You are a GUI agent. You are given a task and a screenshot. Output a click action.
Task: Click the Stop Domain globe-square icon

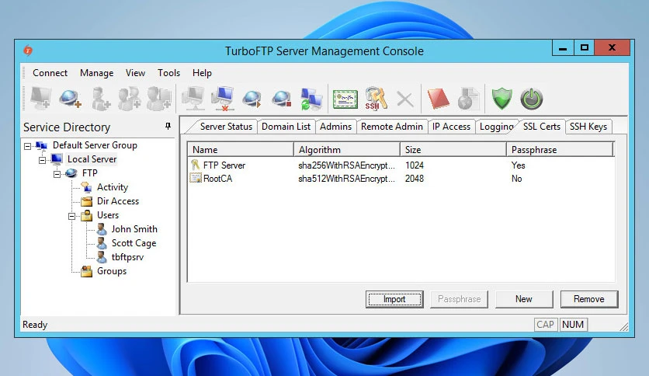click(282, 99)
